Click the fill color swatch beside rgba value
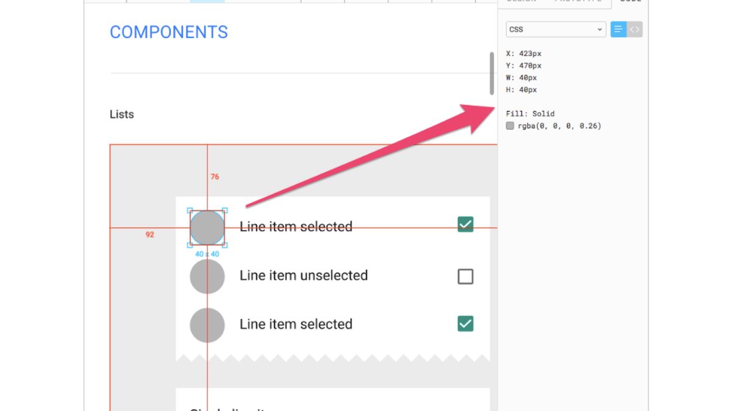Viewport: 732px width, 411px height. tap(510, 126)
